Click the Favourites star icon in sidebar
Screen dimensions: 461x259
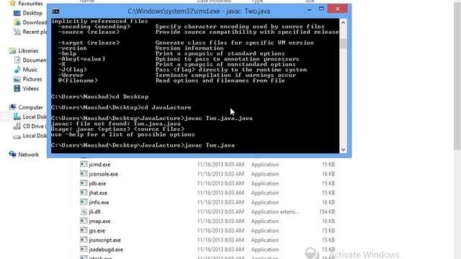[12, 3]
